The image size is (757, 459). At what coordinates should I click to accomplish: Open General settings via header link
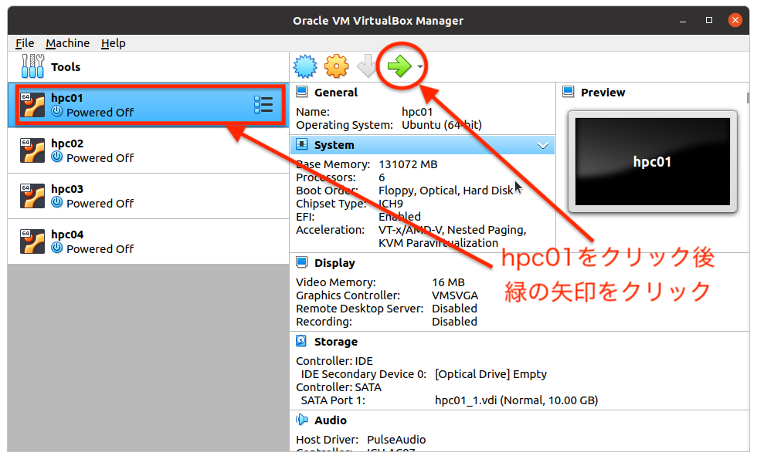[x=336, y=93]
